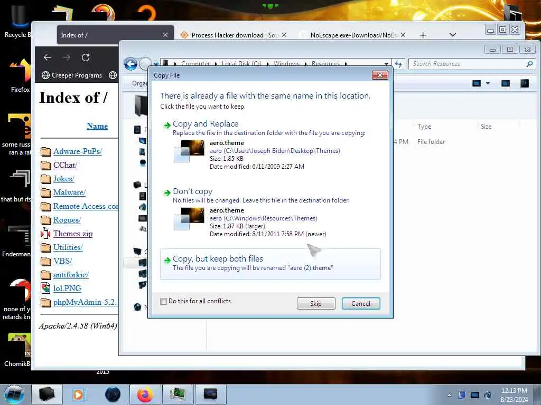The height and width of the screenshot is (405, 541).
Task: Sort by the Type column header
Action: click(x=424, y=127)
